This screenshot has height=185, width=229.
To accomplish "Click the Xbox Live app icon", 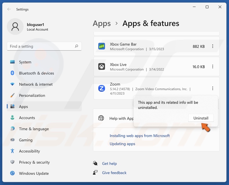I will tap(101, 67).
